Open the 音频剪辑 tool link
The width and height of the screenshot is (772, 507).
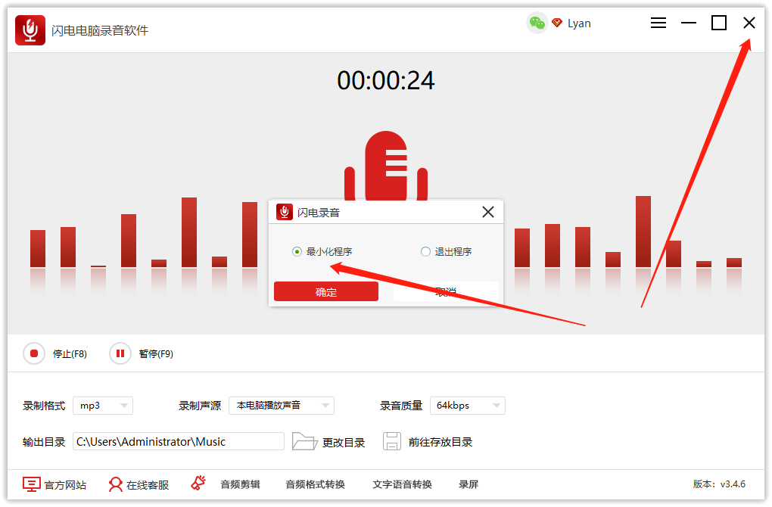click(240, 484)
